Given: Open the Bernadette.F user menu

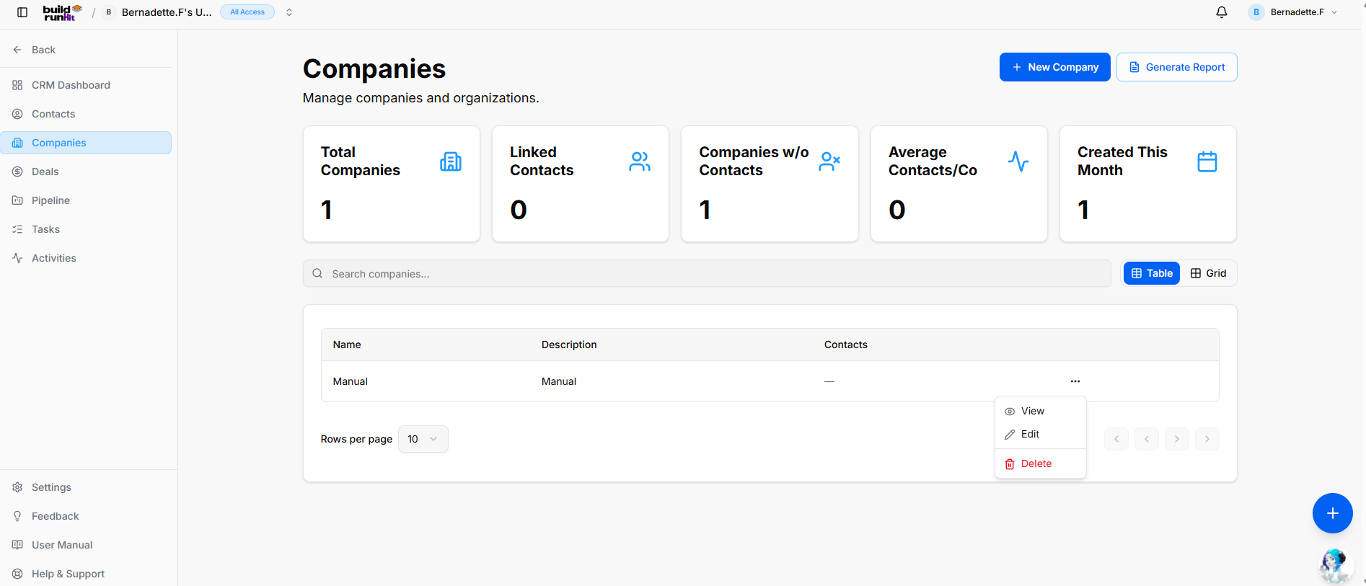Looking at the screenshot, I should [1294, 12].
